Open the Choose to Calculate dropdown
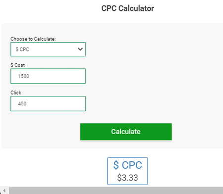This screenshot has width=223, height=194. (48, 49)
